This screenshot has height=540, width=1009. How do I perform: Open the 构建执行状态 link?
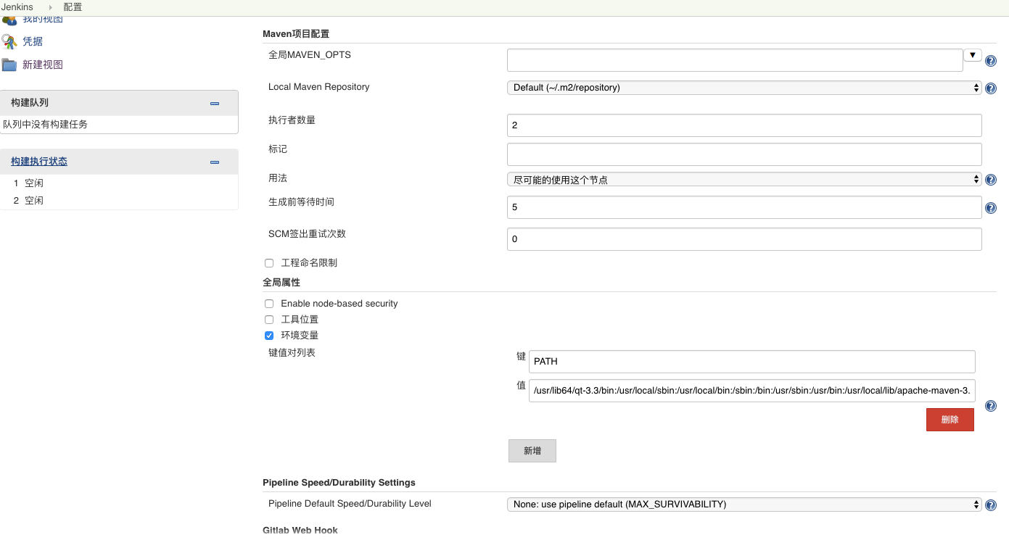pos(39,162)
